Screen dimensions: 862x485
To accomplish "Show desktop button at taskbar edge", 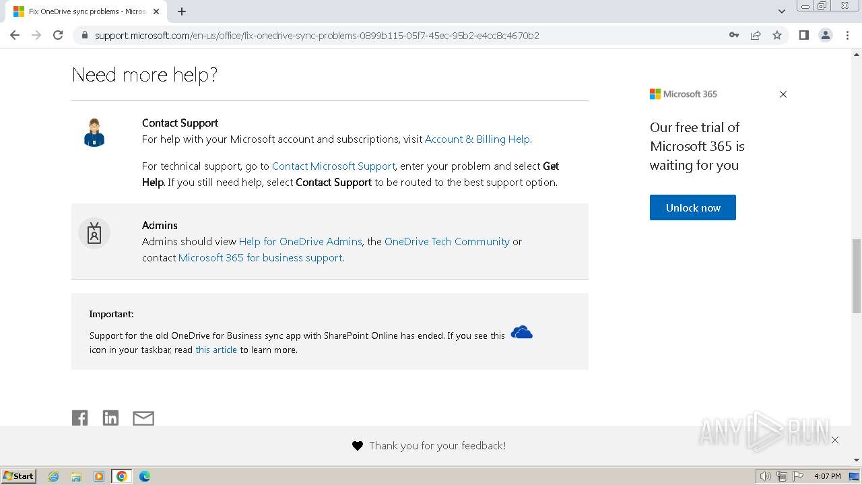I will 855,476.
